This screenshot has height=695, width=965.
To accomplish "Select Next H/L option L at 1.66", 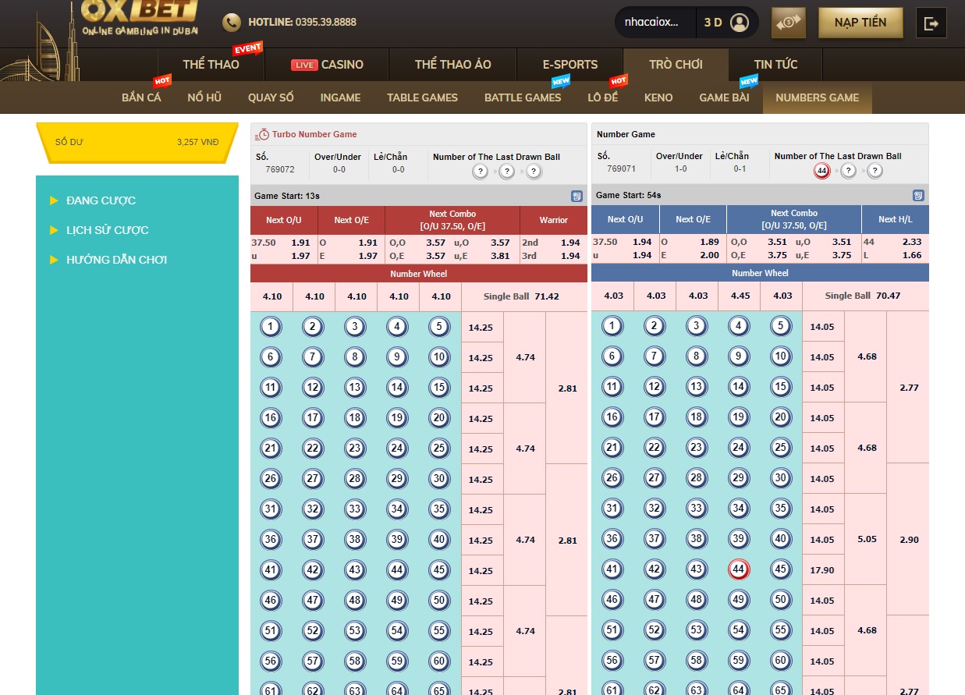I will [x=895, y=255].
